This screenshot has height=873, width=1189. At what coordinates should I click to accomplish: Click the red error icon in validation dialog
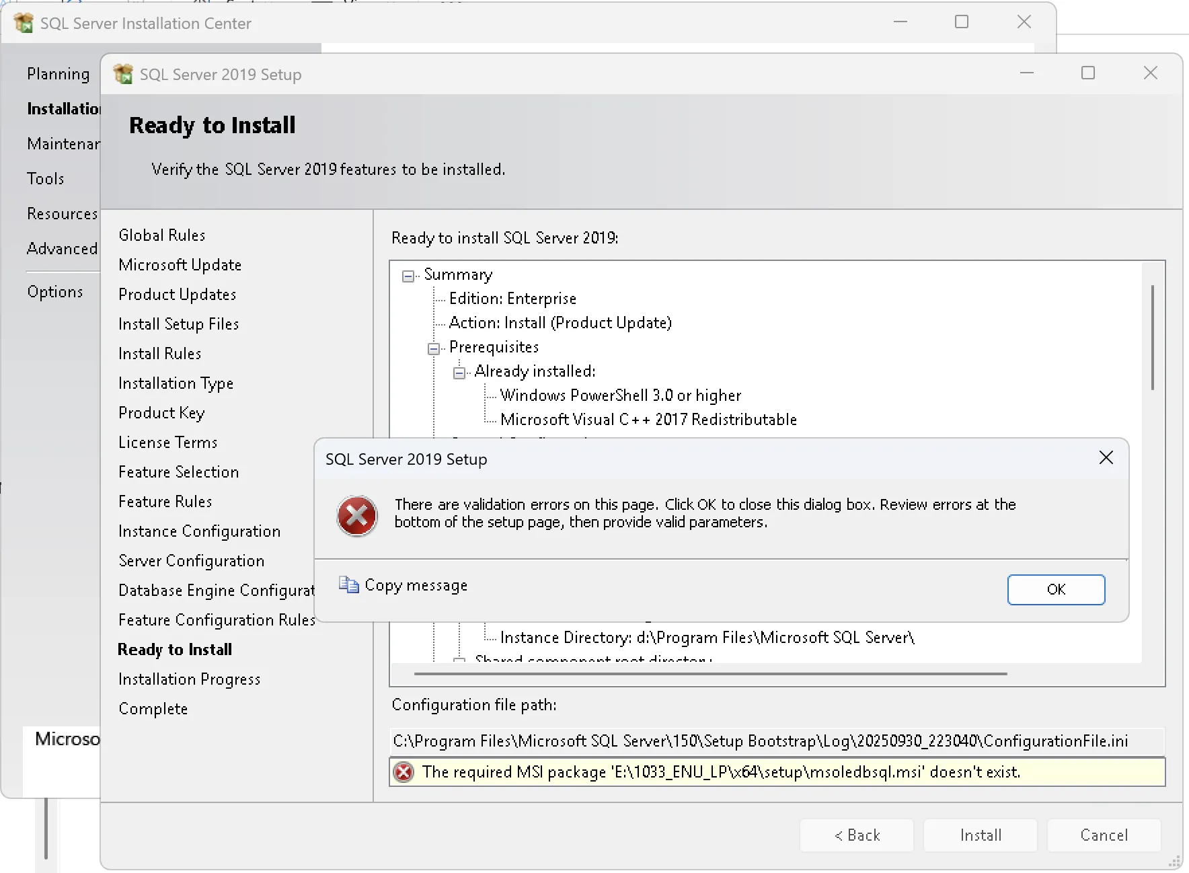point(357,517)
